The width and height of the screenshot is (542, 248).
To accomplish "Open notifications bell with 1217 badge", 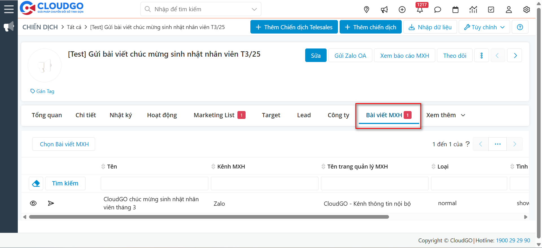I will coord(420,10).
